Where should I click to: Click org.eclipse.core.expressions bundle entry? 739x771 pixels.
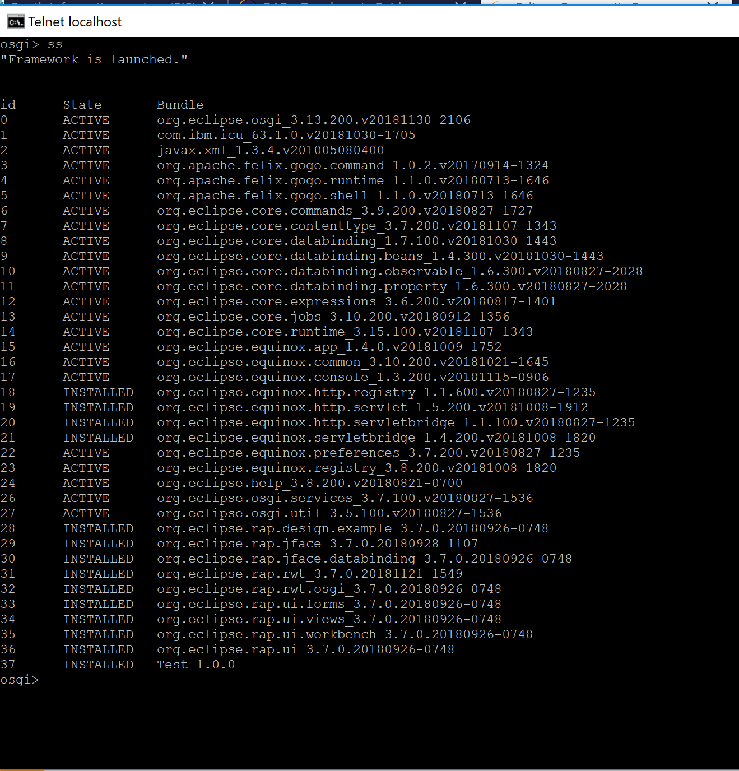point(357,301)
